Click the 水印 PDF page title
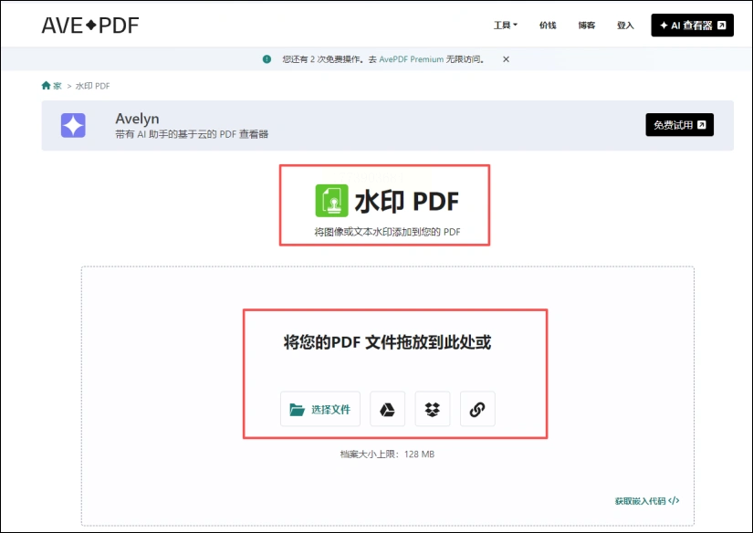This screenshot has height=533, width=753. click(x=407, y=201)
